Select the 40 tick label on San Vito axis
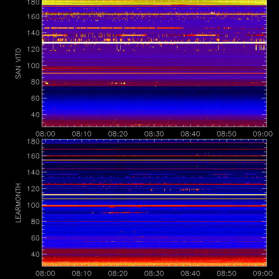The image size is (279, 279). tap(35, 115)
